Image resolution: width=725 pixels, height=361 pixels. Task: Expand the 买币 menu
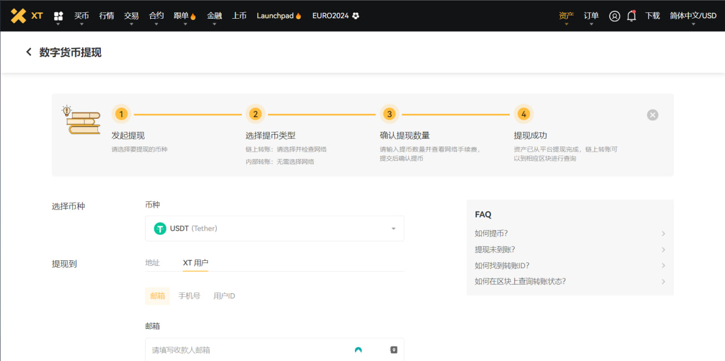(x=82, y=16)
